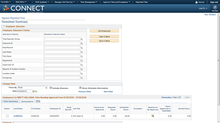Open the Main Menu dropdown
This screenshot has height=123, width=220.
pyautogui.click(x=21, y=2)
